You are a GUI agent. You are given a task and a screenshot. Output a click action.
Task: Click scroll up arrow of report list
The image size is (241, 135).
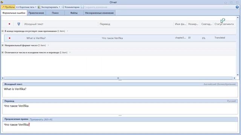pos(238,18)
